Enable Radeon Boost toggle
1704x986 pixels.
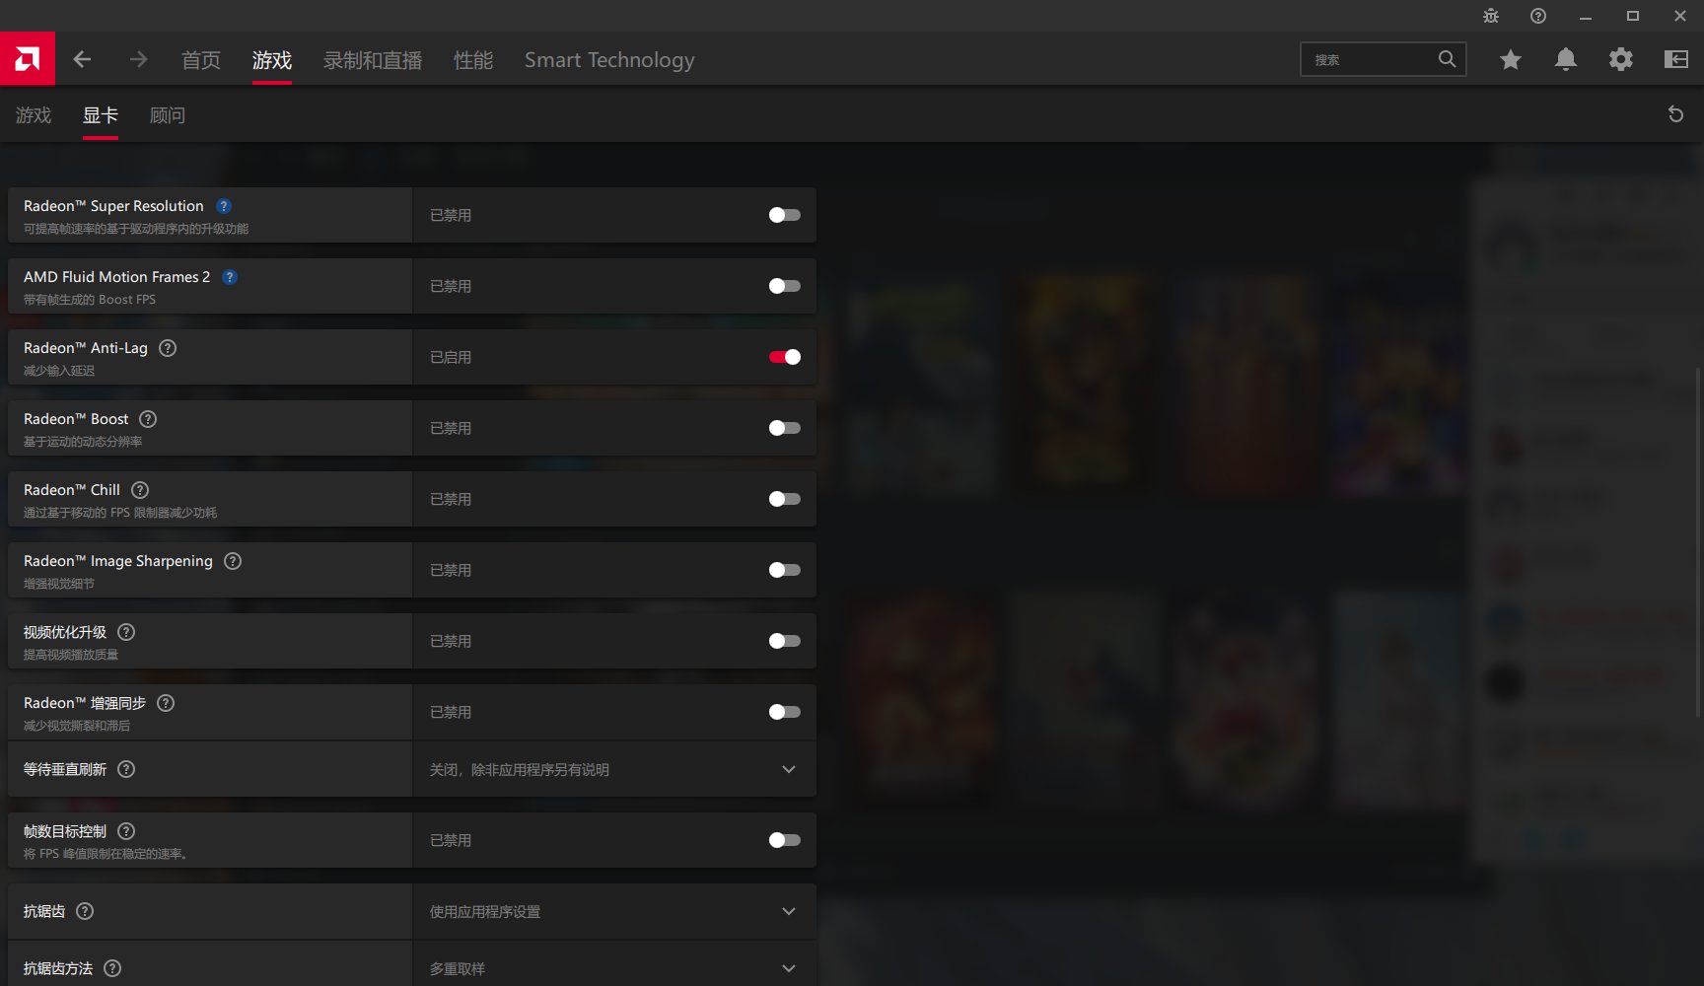click(x=784, y=428)
